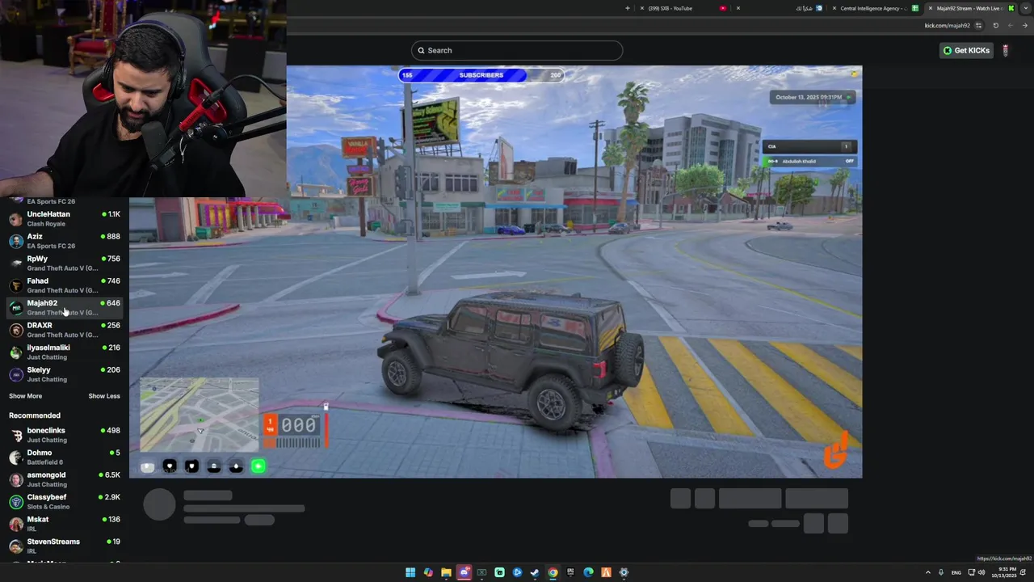Click the in-game minimap
This screenshot has width=1034, height=582.
(x=200, y=415)
